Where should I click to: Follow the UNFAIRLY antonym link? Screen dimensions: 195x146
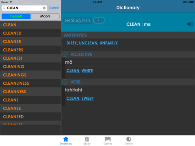(x=108, y=43)
